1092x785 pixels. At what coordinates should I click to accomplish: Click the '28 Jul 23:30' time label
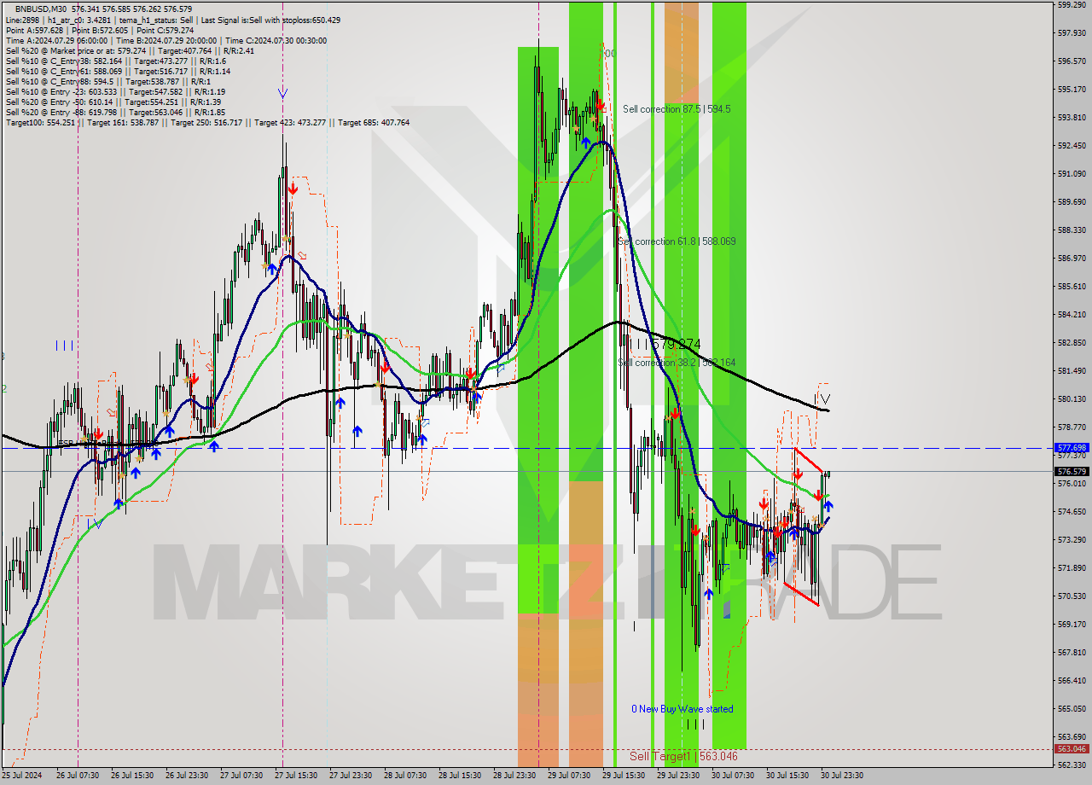514,776
